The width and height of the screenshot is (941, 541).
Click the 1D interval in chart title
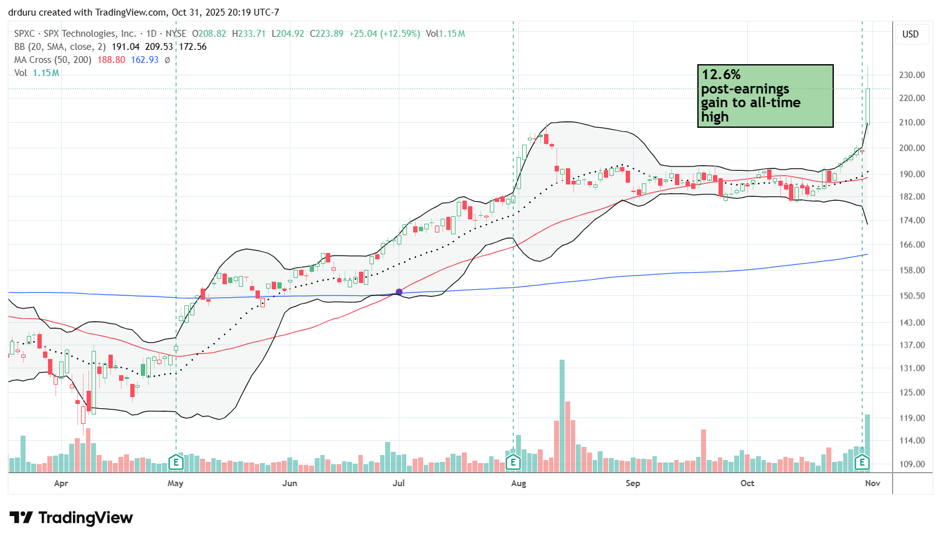[151, 34]
